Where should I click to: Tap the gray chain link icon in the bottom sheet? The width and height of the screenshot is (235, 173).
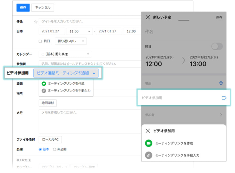pos(149,155)
